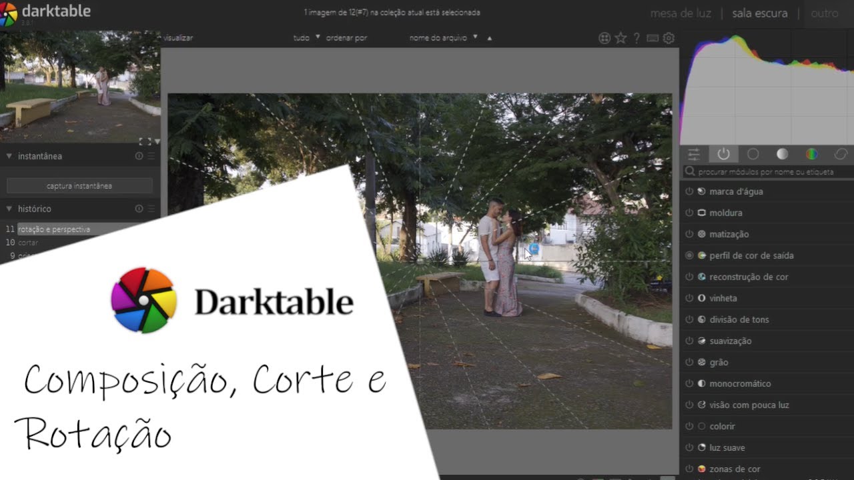Enable the marca d'água module power switch
Image resolution: width=854 pixels, height=480 pixels.
pos(689,191)
